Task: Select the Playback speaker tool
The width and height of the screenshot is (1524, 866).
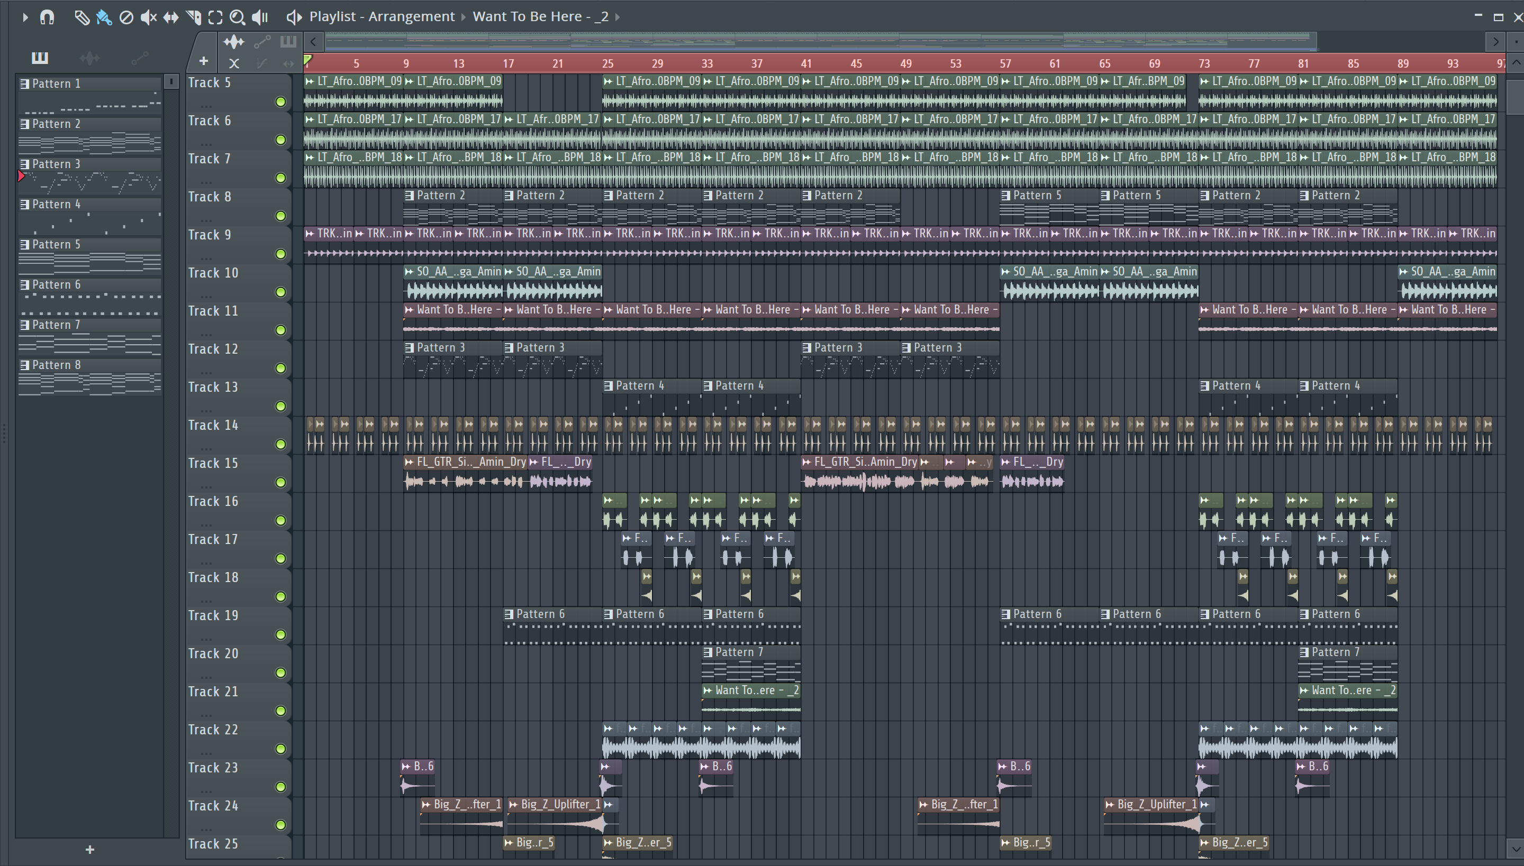Action: 260,17
